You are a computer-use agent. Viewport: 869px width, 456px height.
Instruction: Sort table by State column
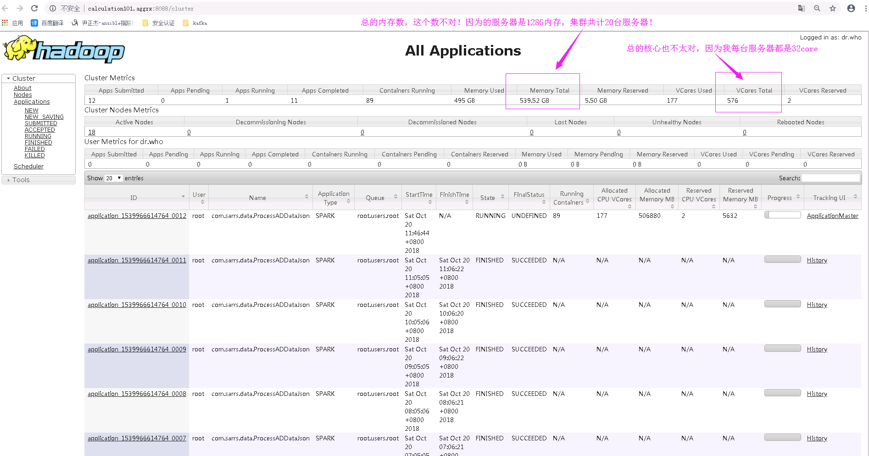[x=502, y=196]
